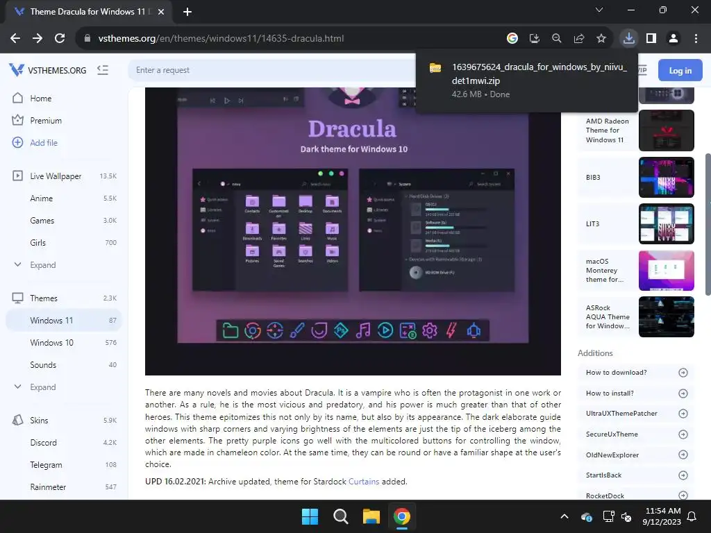Click the OneDrive cloud tray icon
Screen dimensions: 711x533
(586, 516)
